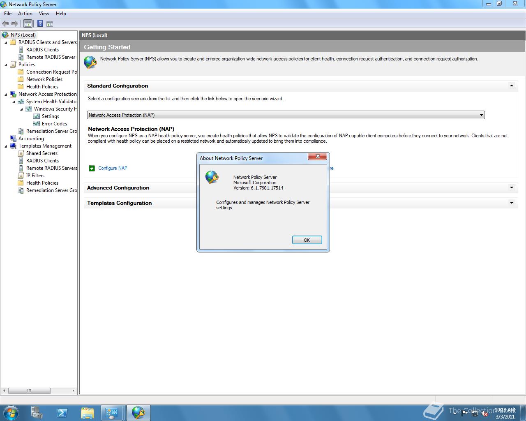Click the console tree scrollbar right arrow

73,391
